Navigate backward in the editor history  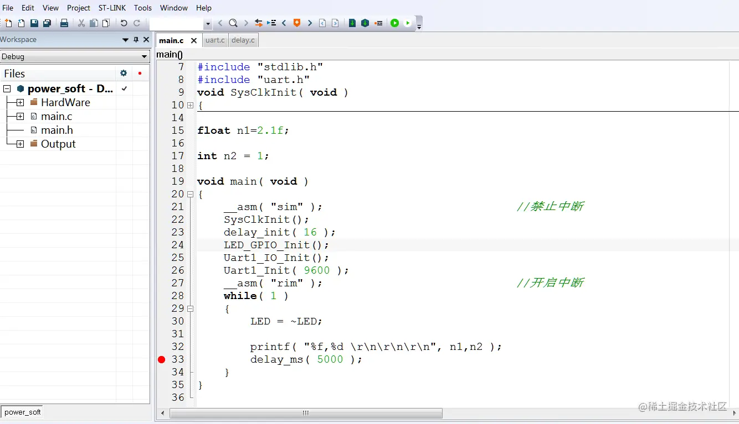click(x=322, y=23)
